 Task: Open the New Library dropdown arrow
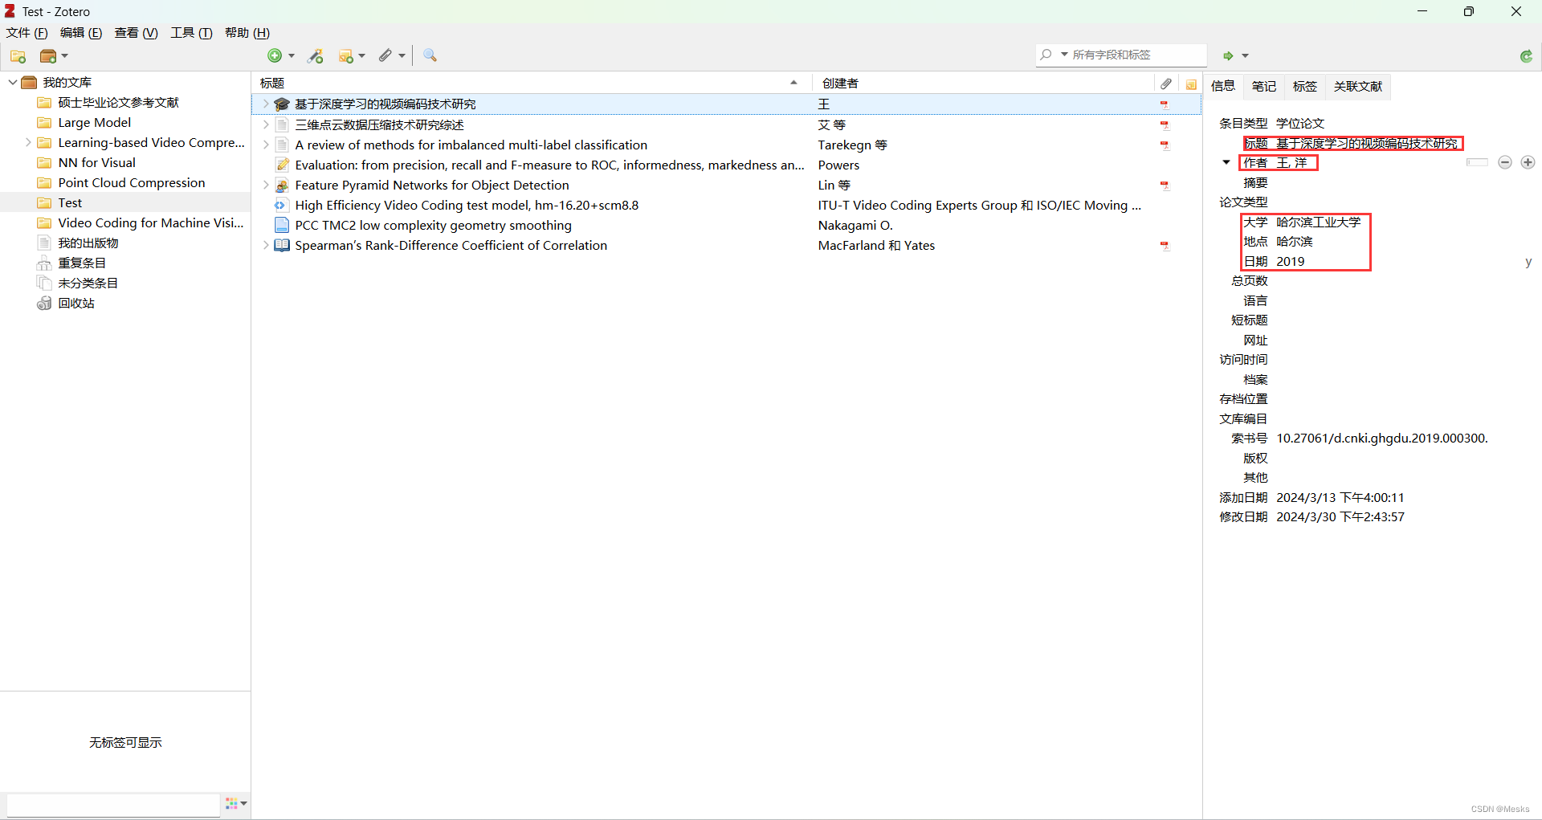pos(65,55)
